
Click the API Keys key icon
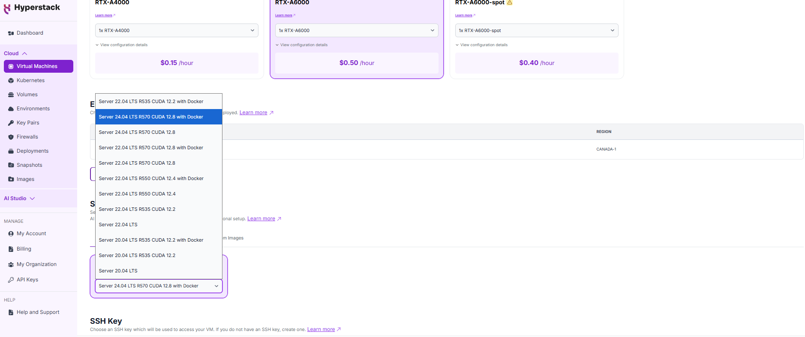pyautogui.click(x=11, y=280)
